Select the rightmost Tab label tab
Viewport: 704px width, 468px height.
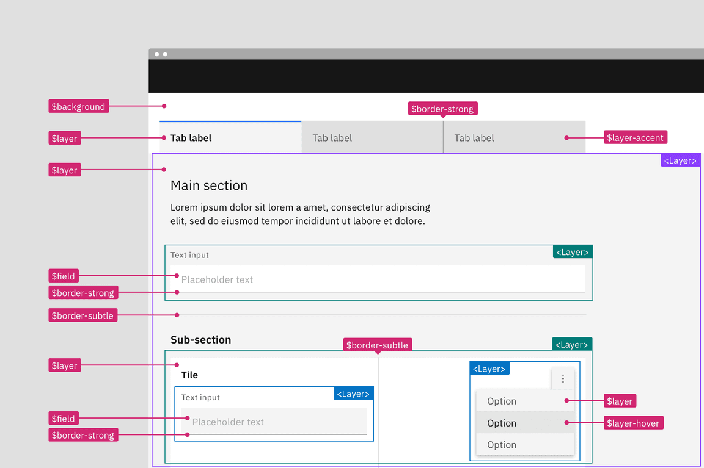[x=474, y=138]
